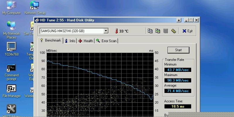Click the MB/sec axis label
Screen dimensions: 234x117
coord(52,51)
